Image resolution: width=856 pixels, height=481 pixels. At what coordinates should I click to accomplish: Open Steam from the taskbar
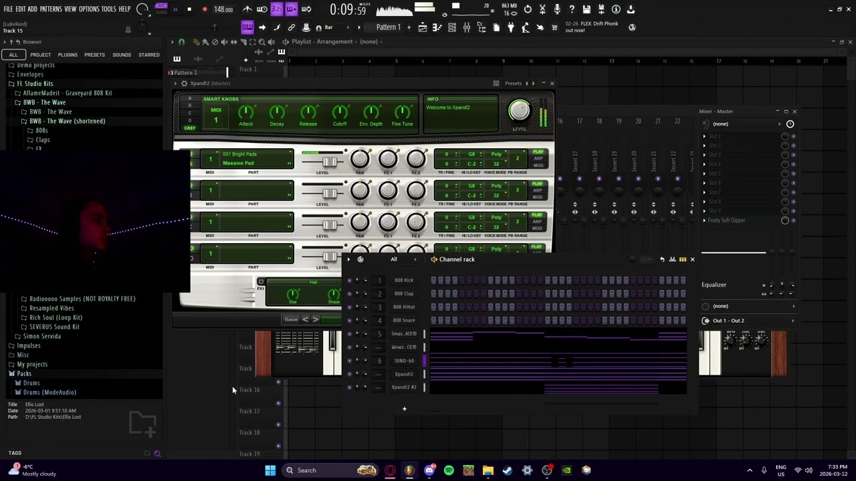508,470
